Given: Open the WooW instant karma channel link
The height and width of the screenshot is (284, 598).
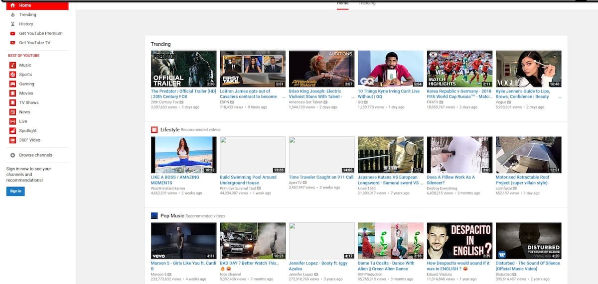Looking at the screenshot, I should (168, 189).
